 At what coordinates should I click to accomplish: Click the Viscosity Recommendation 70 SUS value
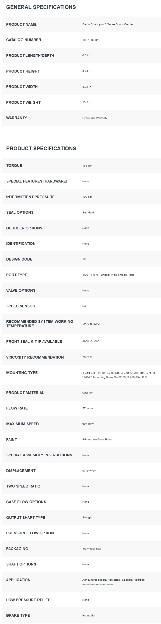click(87, 357)
